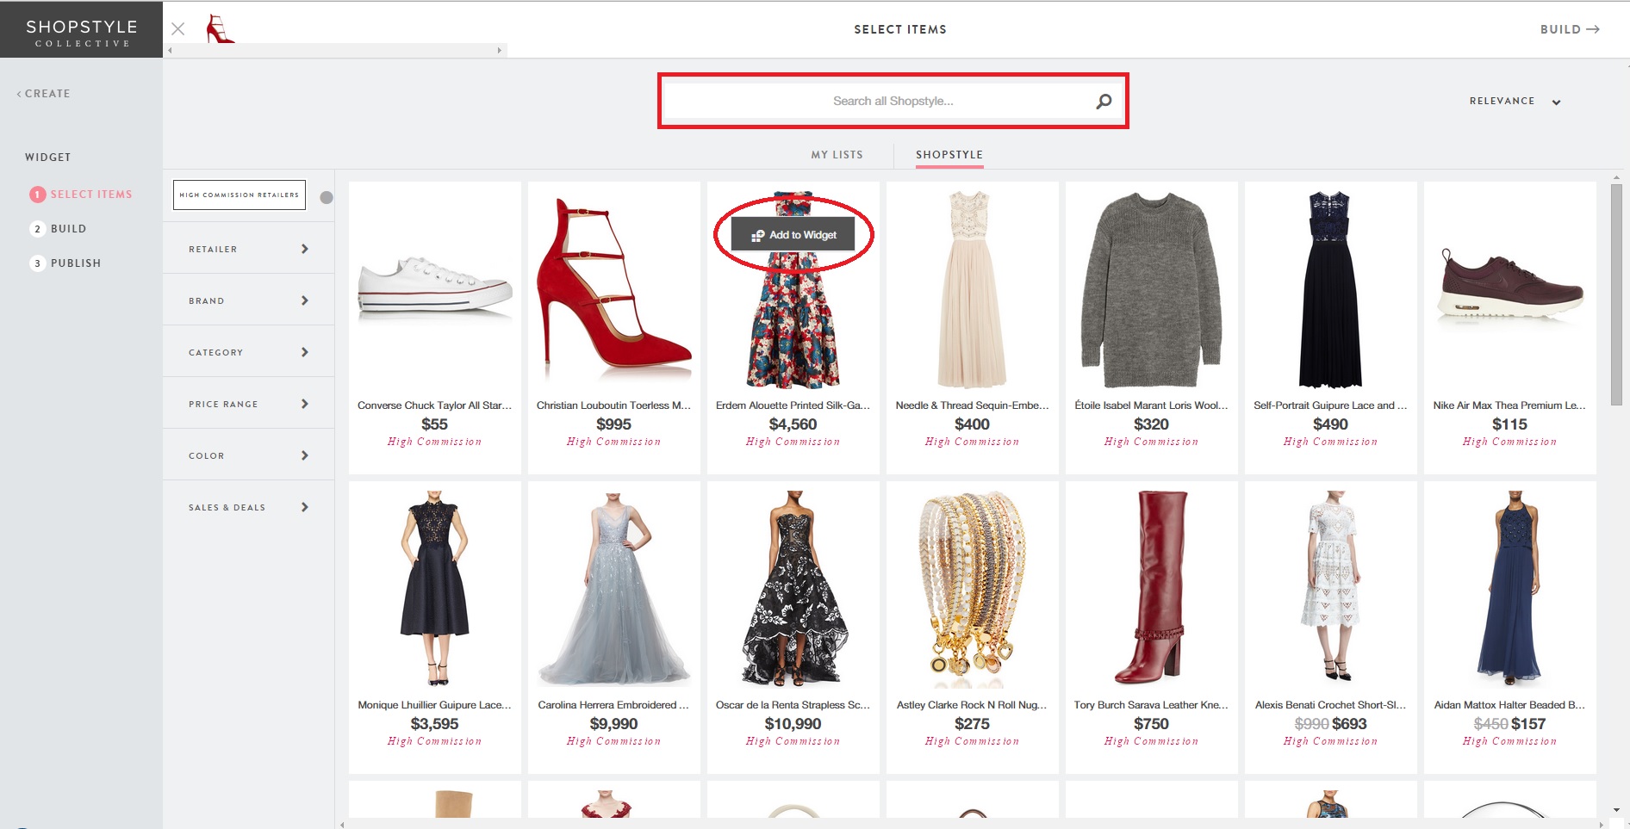
Task: Click Add to Widget on Erdem dress
Action: [x=793, y=235]
